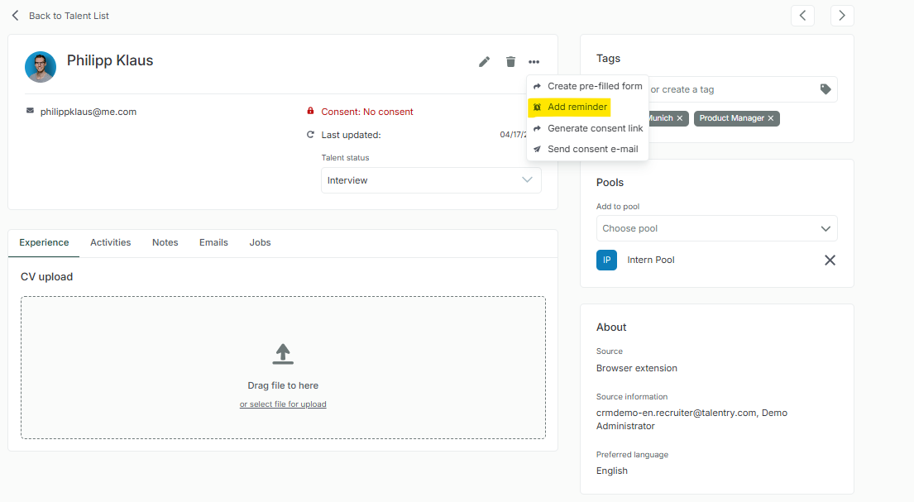This screenshot has height=502, width=914.
Task: Remove Intern Pool with X icon
Action: pos(830,261)
